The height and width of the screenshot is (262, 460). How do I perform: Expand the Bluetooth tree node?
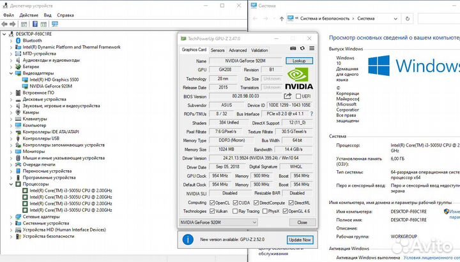tap(11, 40)
